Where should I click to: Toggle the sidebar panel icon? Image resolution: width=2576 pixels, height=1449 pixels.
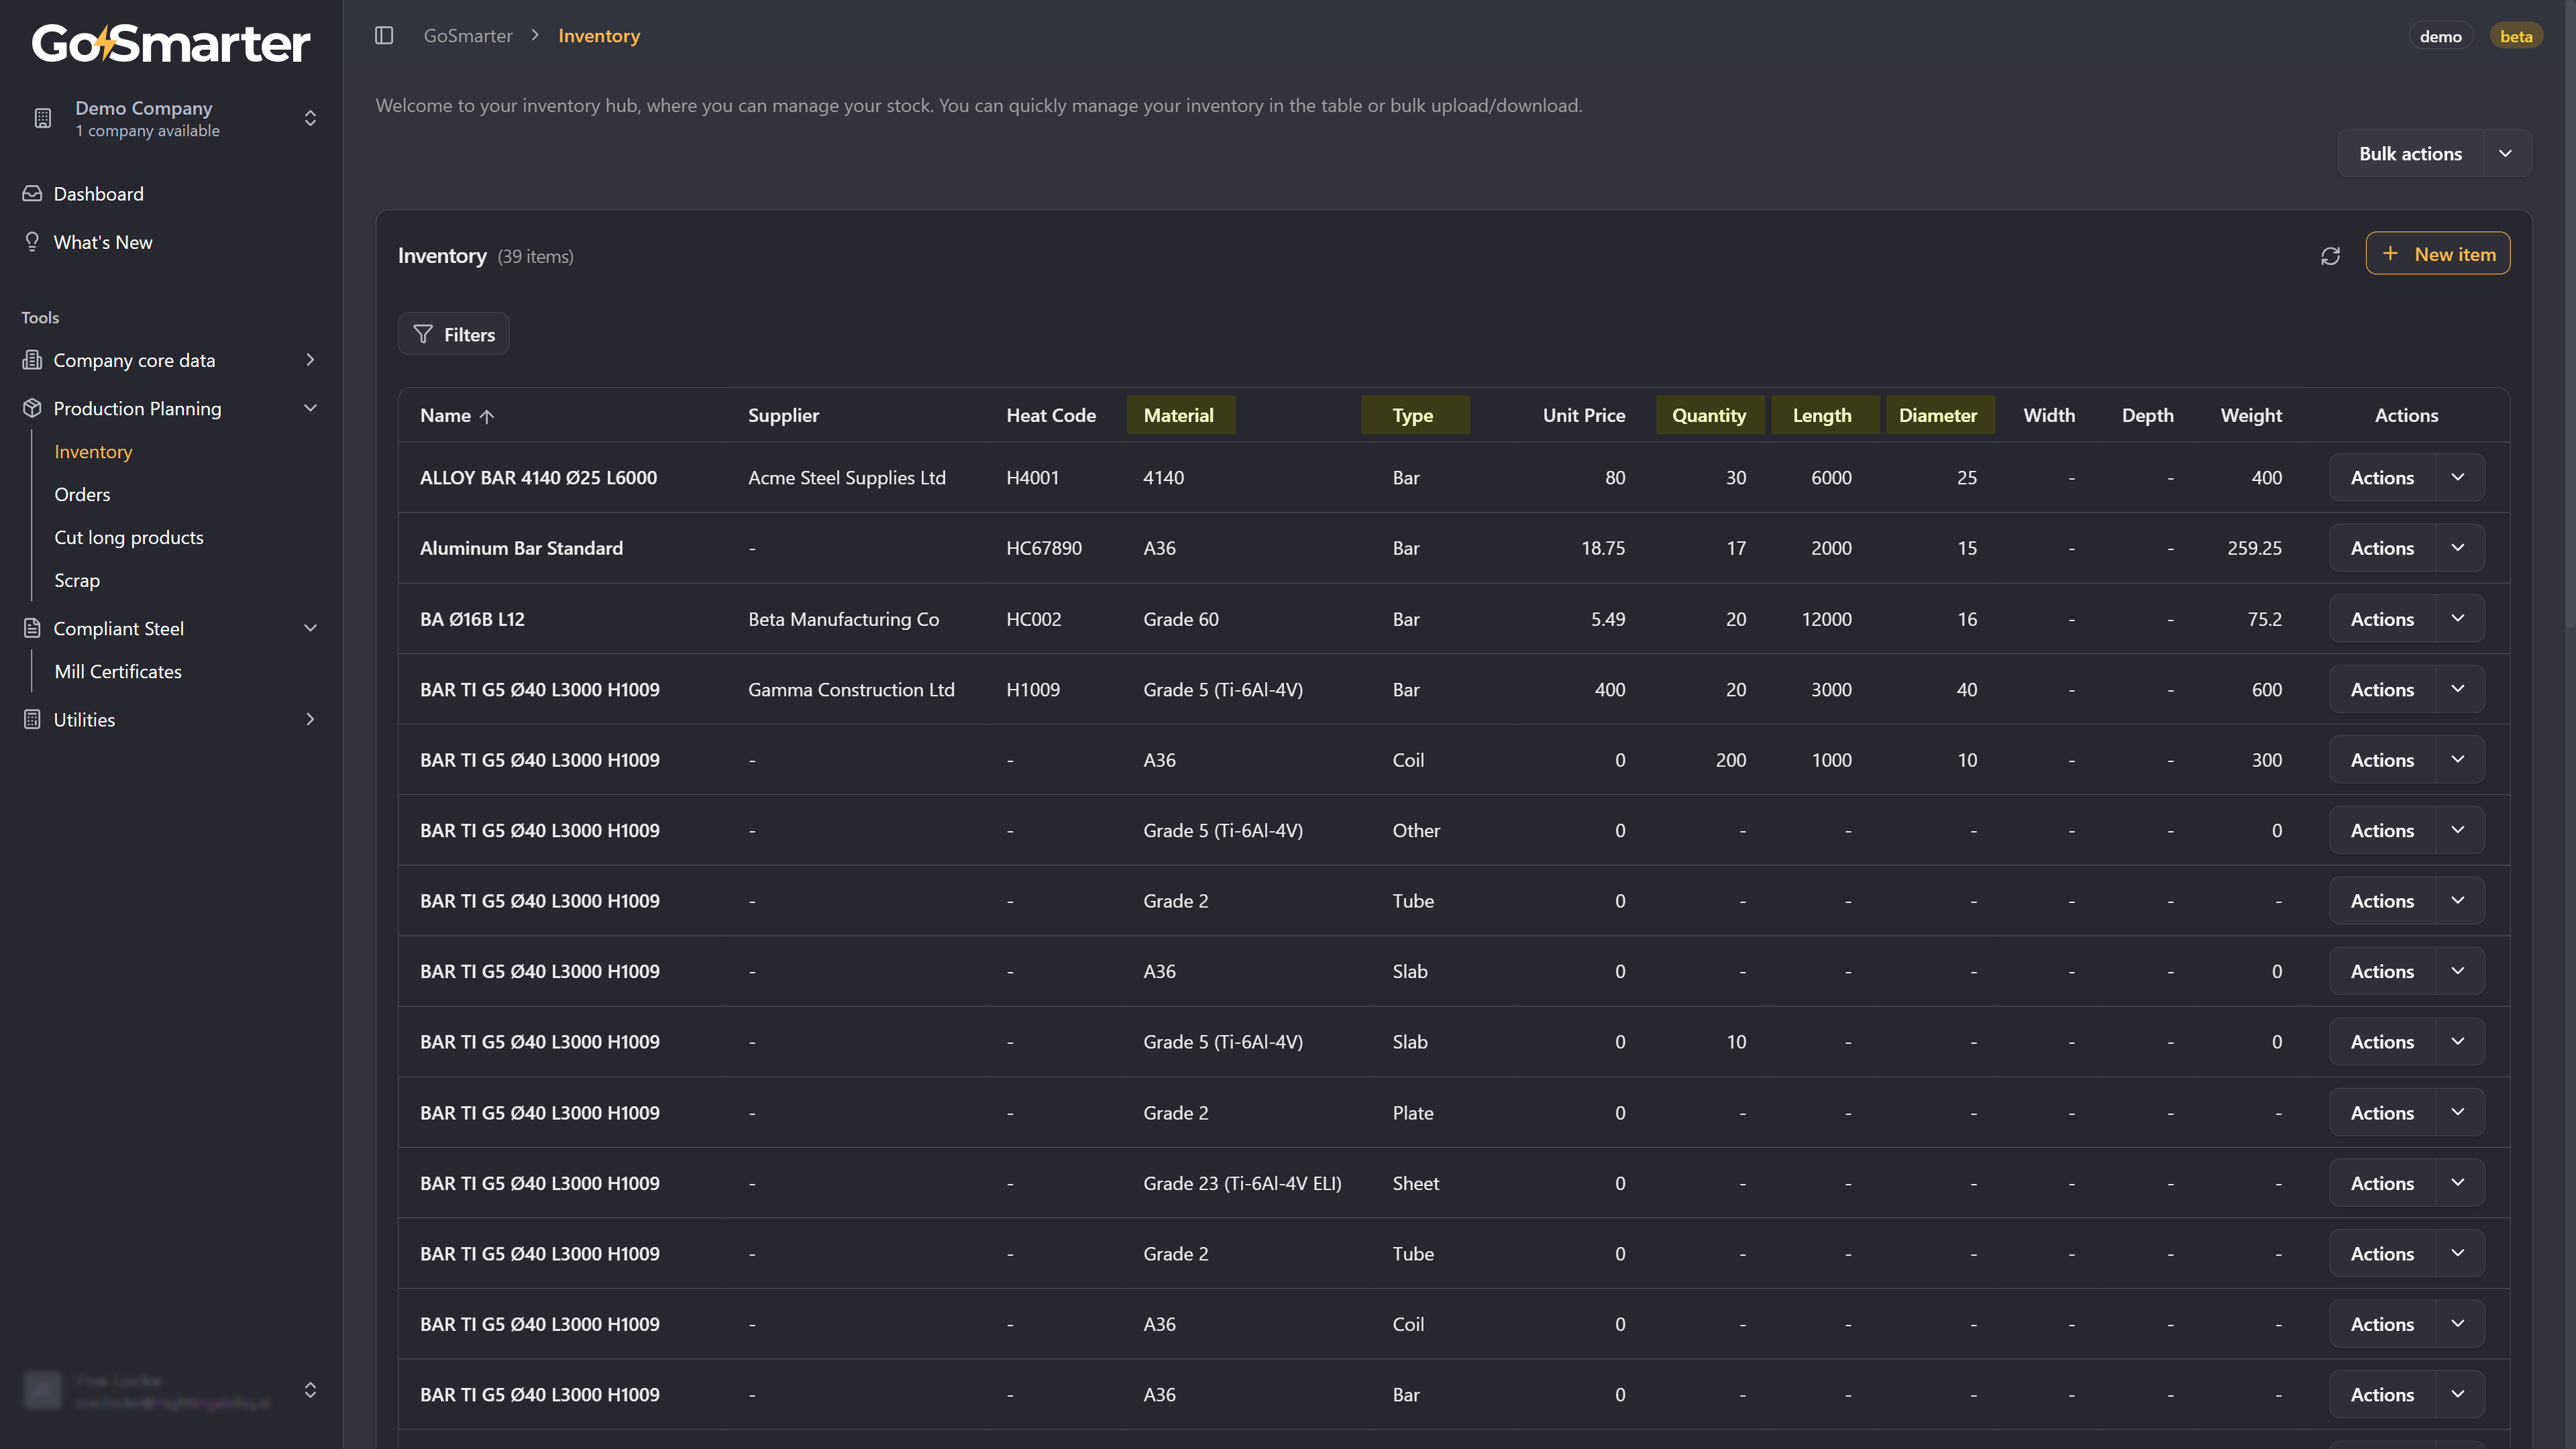[384, 36]
